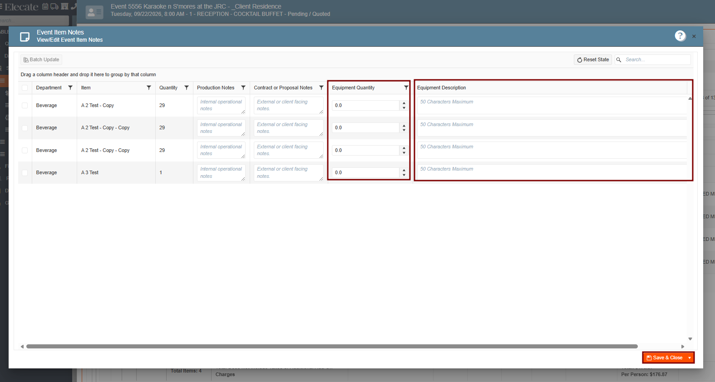The height and width of the screenshot is (382, 715).
Task: Edit Production Notes for A 2 Test - Copy
Action: [221, 105]
